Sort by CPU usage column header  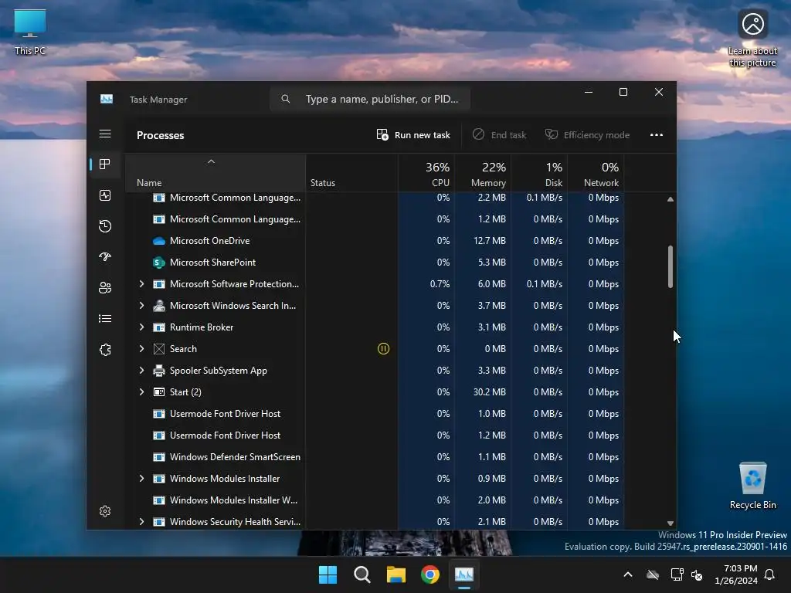pos(426,173)
